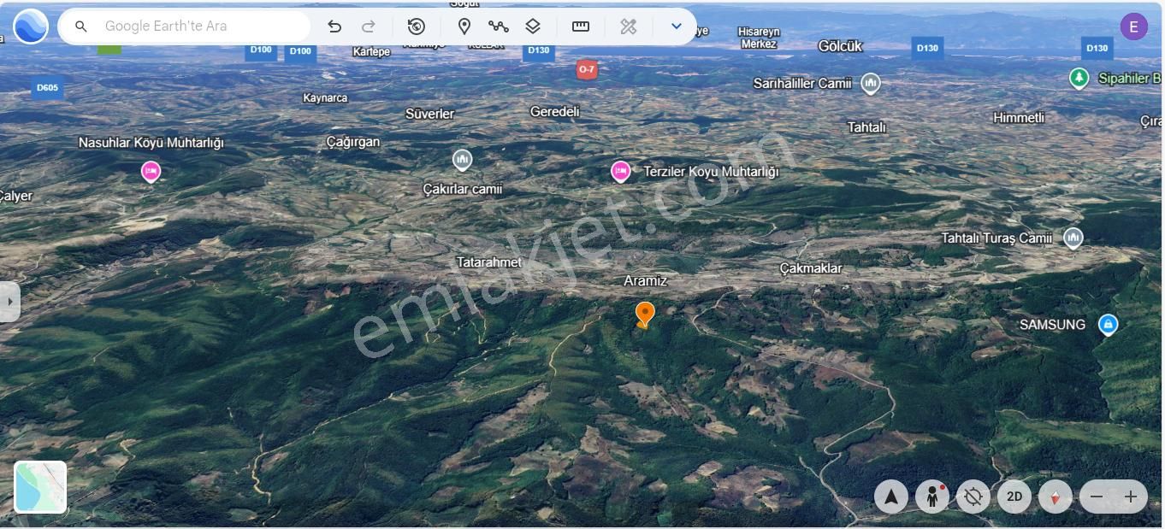This screenshot has width=1165, height=529.
Task: Open the E account profile menu
Action: 1133,26
